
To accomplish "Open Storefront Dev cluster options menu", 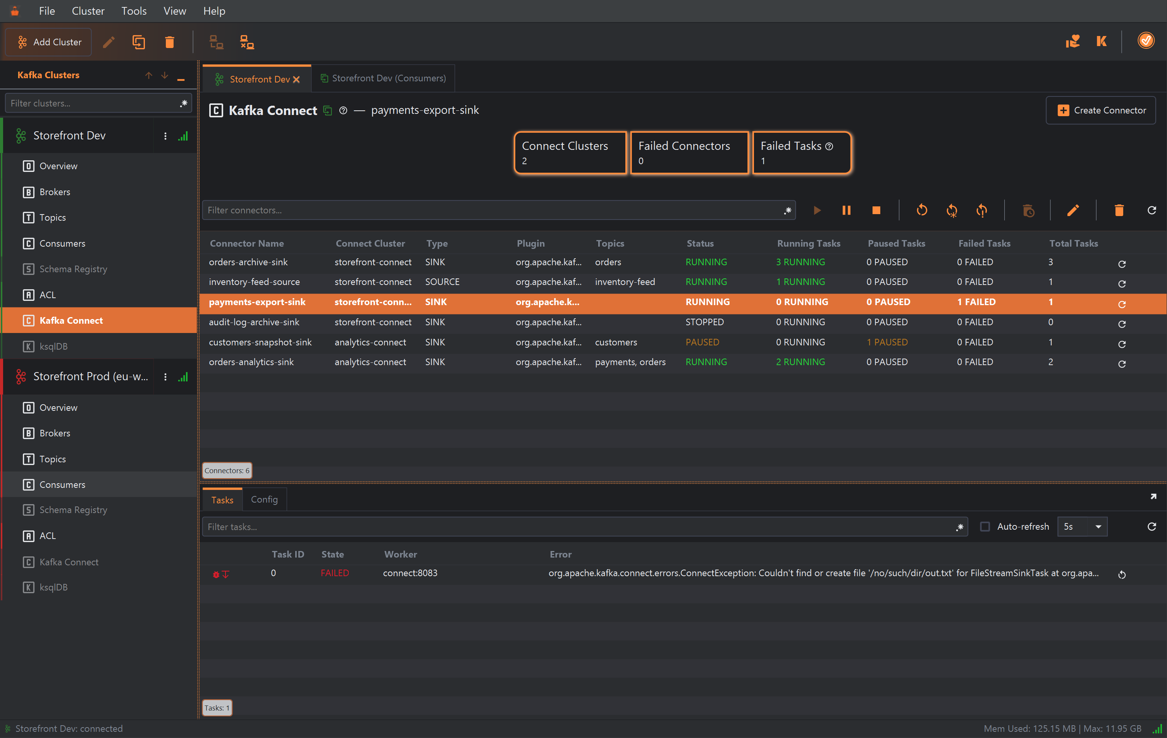I will tap(165, 136).
